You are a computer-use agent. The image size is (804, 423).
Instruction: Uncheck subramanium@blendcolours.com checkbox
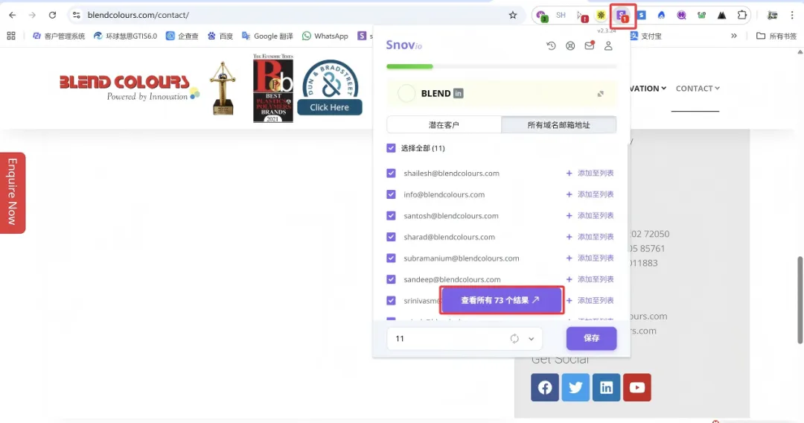(x=391, y=258)
